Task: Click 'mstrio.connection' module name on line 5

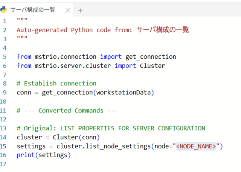Action: pyautogui.click(x=66, y=57)
